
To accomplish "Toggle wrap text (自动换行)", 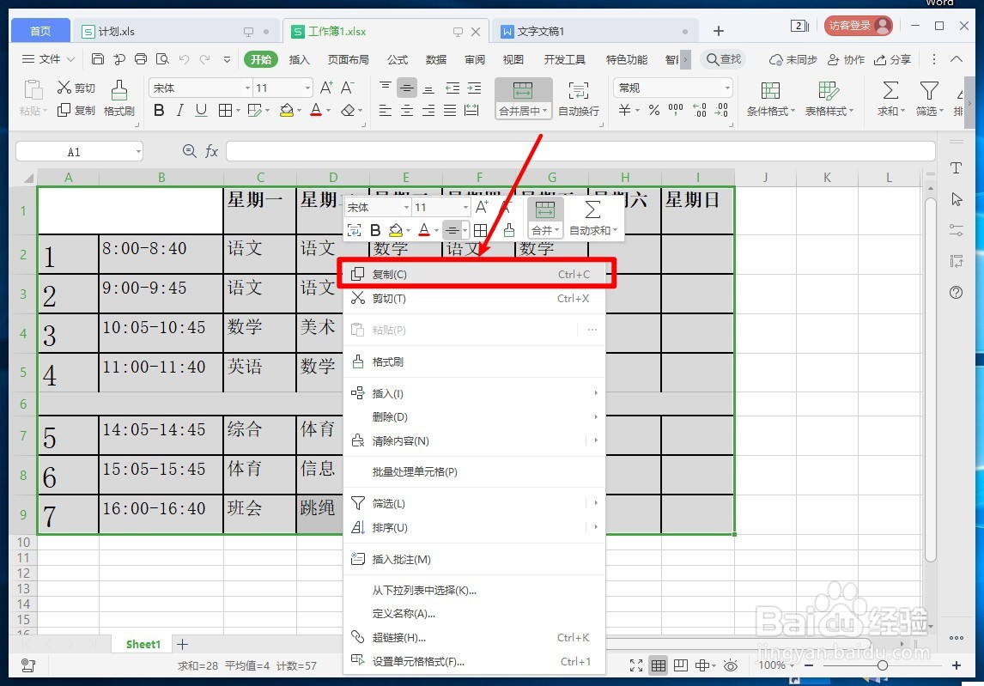I will point(577,97).
